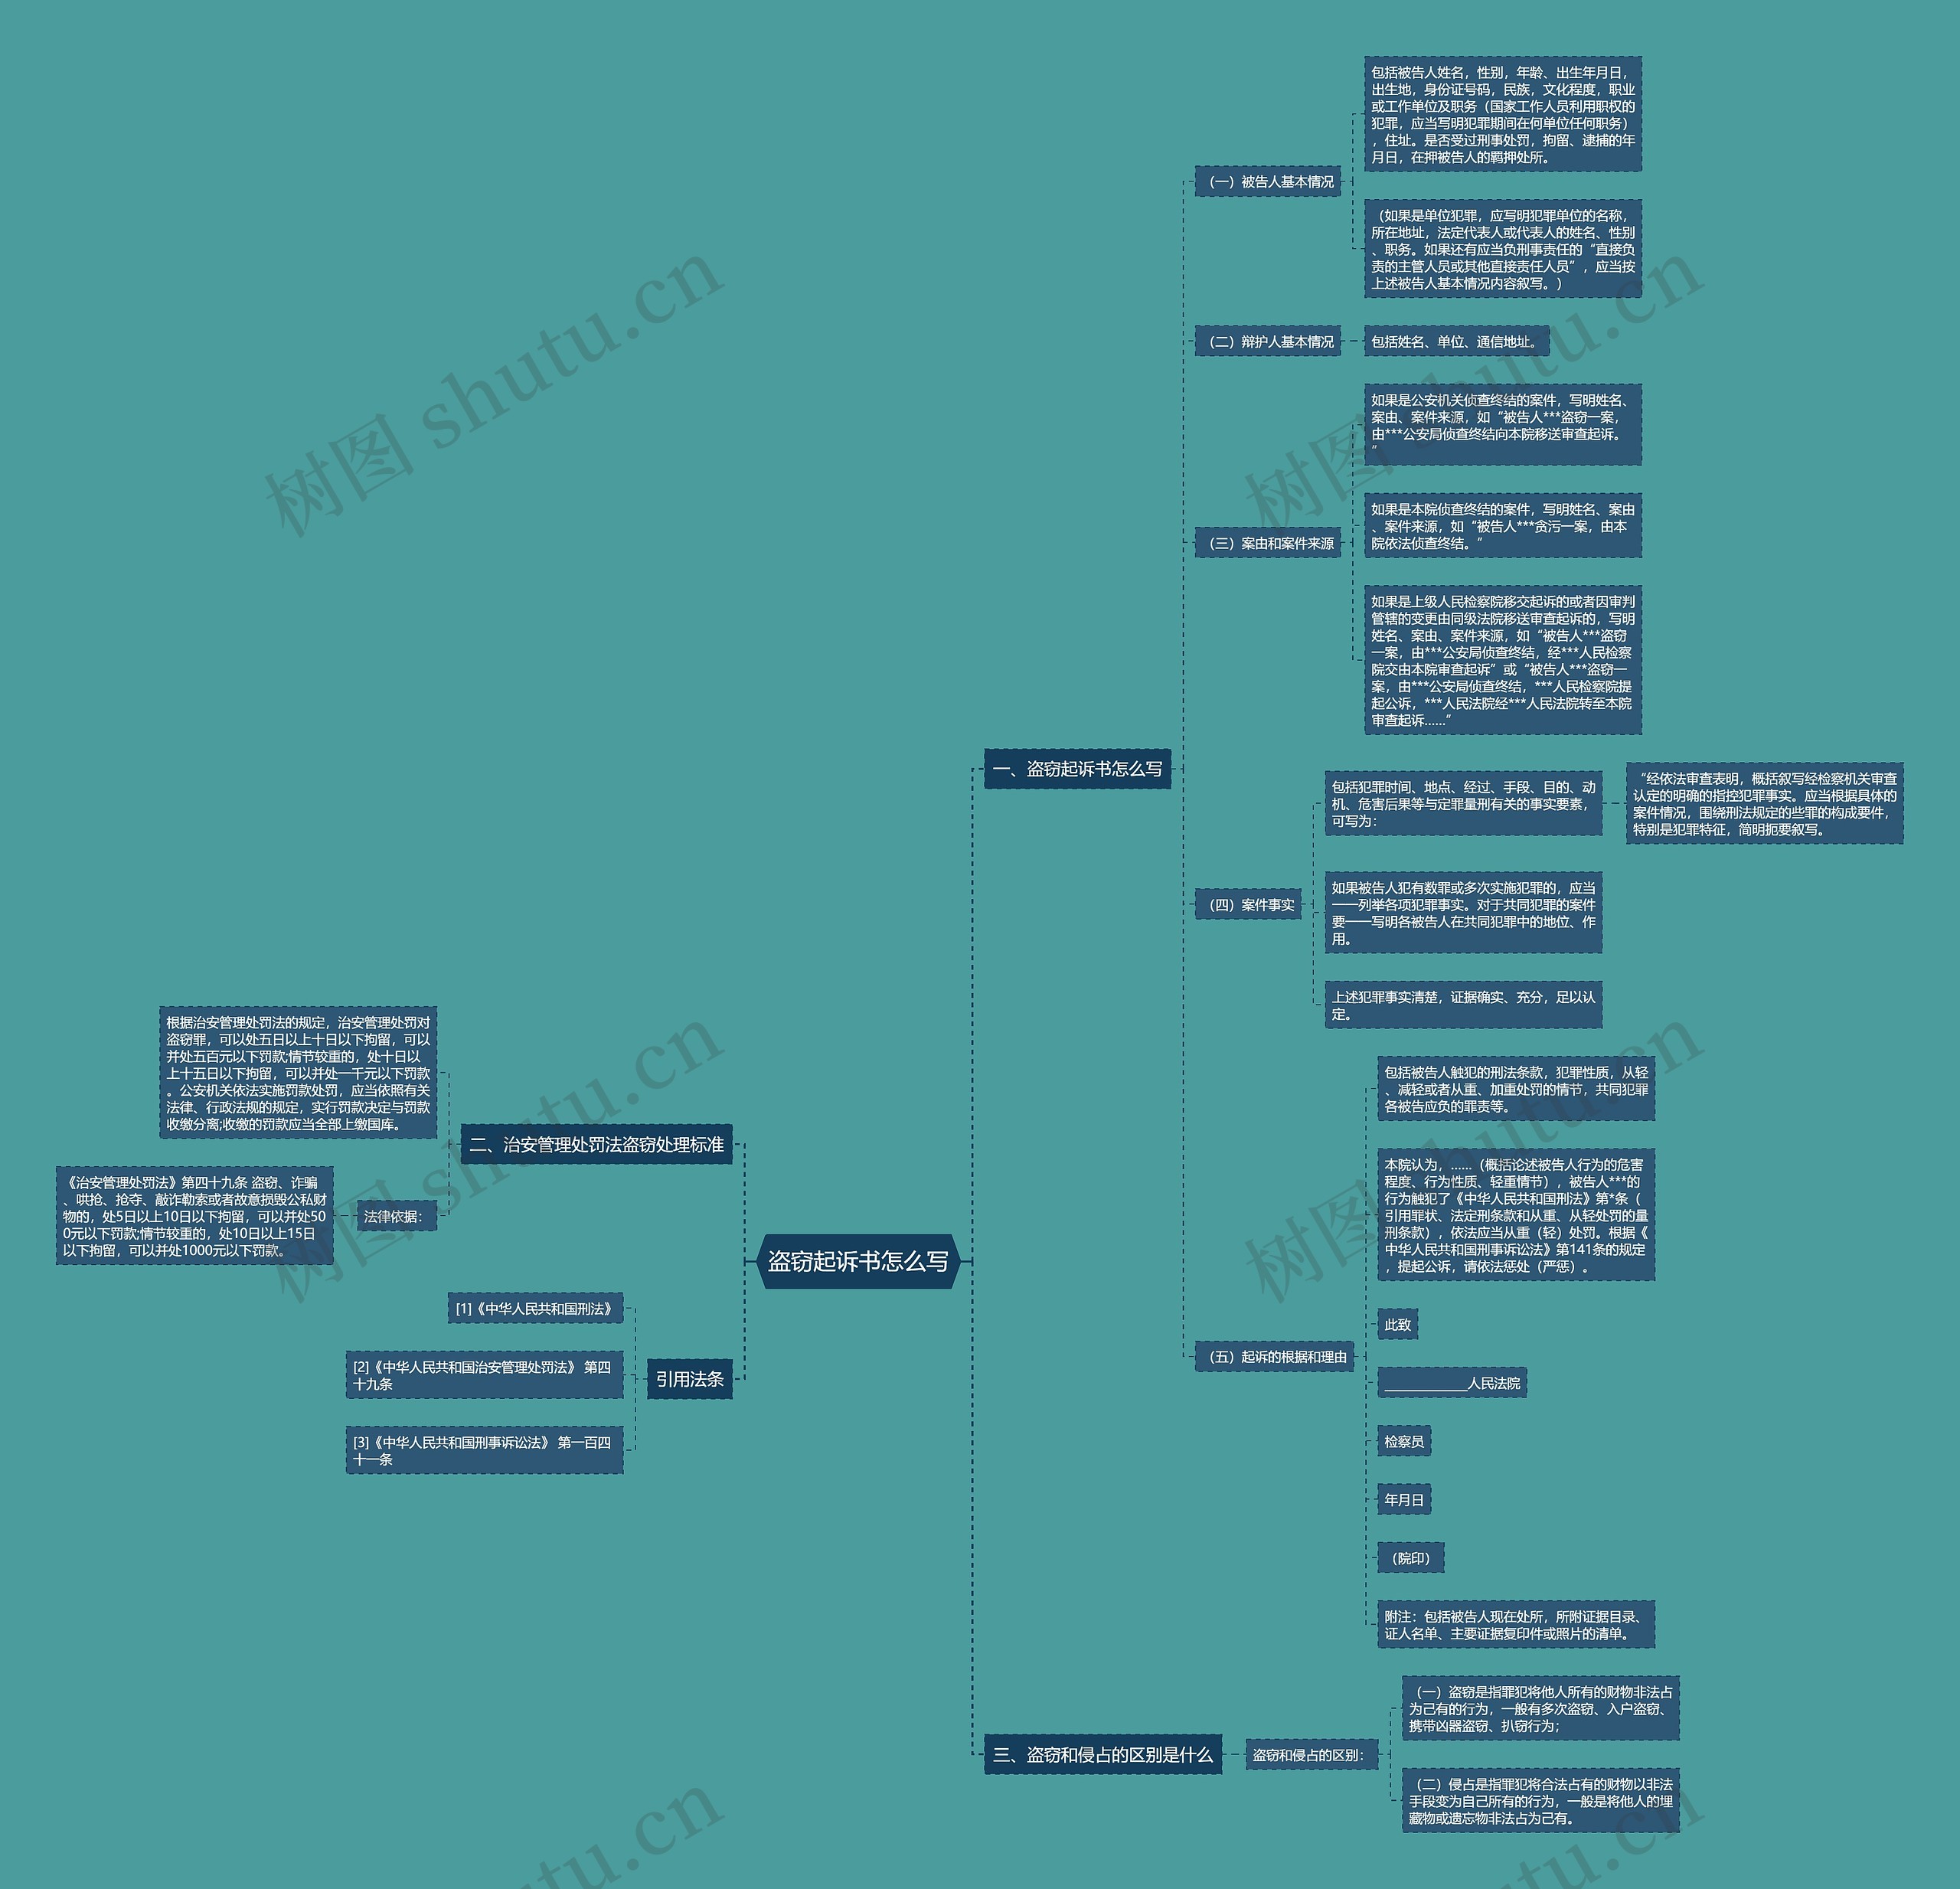The width and height of the screenshot is (1960, 1889).
Task: Select the teal background color swatch of mind map
Action: pos(175,175)
